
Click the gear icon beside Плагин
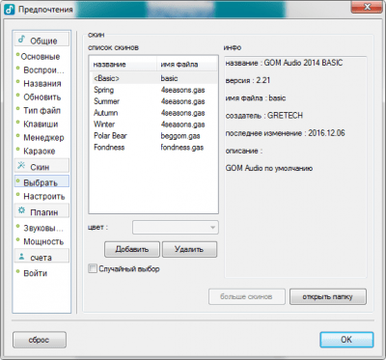(x=21, y=210)
